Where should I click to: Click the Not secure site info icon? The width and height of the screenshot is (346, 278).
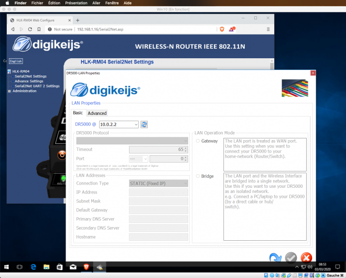click(50, 29)
